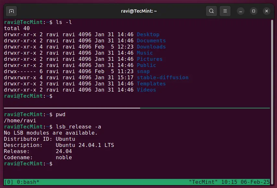The image size is (277, 188).
Task: Open the hamburger menu
Action: click(225, 11)
